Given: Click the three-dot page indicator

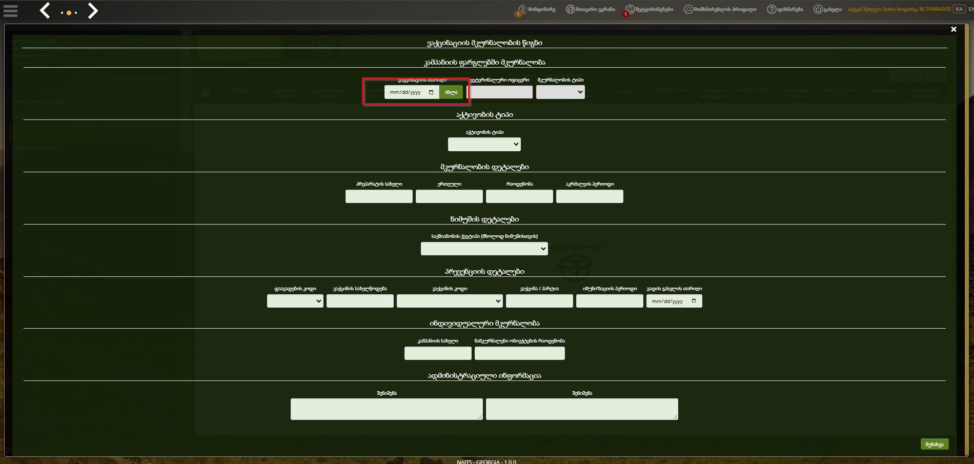Looking at the screenshot, I should 69,13.
